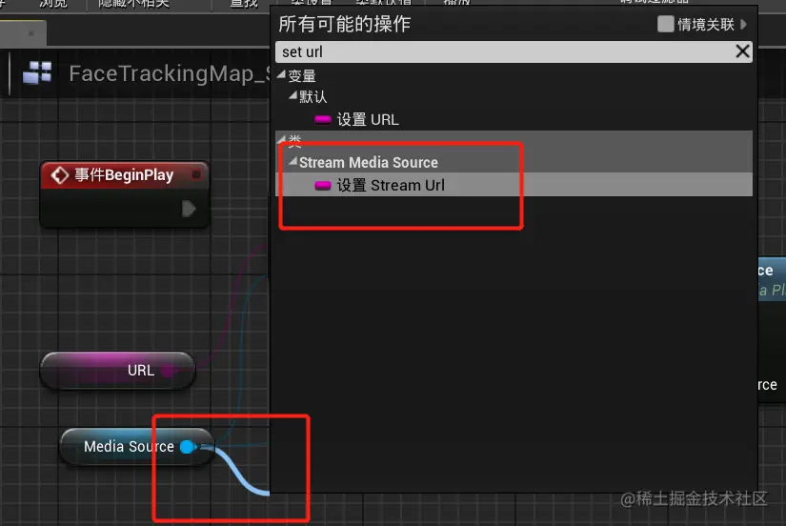Click the 变量 category label

pos(302,76)
